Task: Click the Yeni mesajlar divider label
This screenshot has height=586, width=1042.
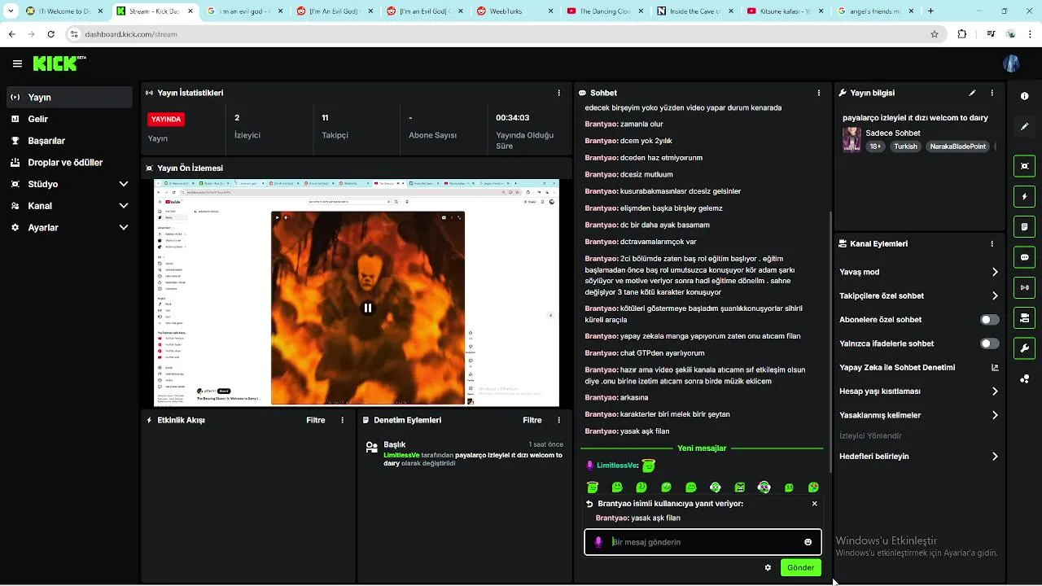Action: click(x=702, y=448)
